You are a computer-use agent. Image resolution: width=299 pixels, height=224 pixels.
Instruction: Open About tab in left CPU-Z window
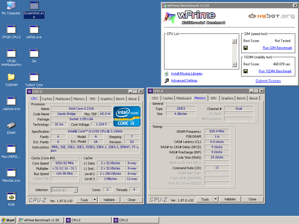(132, 99)
